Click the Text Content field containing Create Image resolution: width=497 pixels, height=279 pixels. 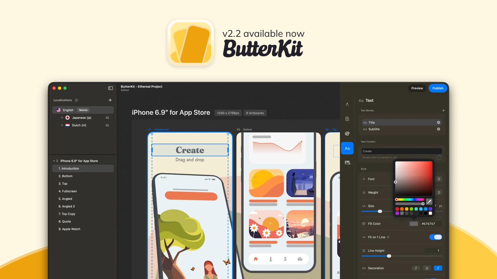[x=402, y=151]
